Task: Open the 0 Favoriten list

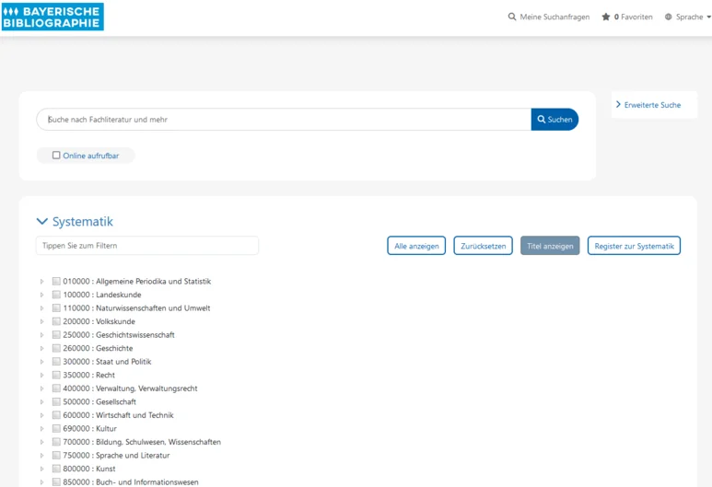Action: [x=627, y=17]
